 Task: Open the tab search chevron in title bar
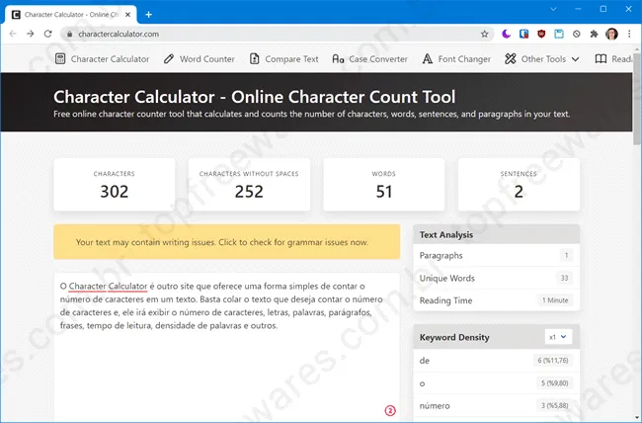pyautogui.click(x=553, y=9)
